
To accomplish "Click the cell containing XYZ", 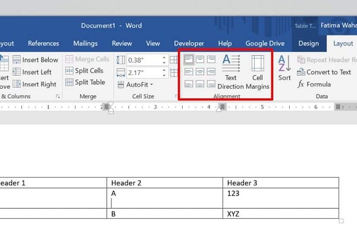I will [281, 213].
